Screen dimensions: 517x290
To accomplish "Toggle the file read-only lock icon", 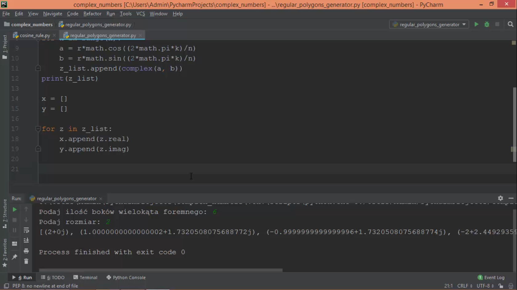I will tap(501, 286).
